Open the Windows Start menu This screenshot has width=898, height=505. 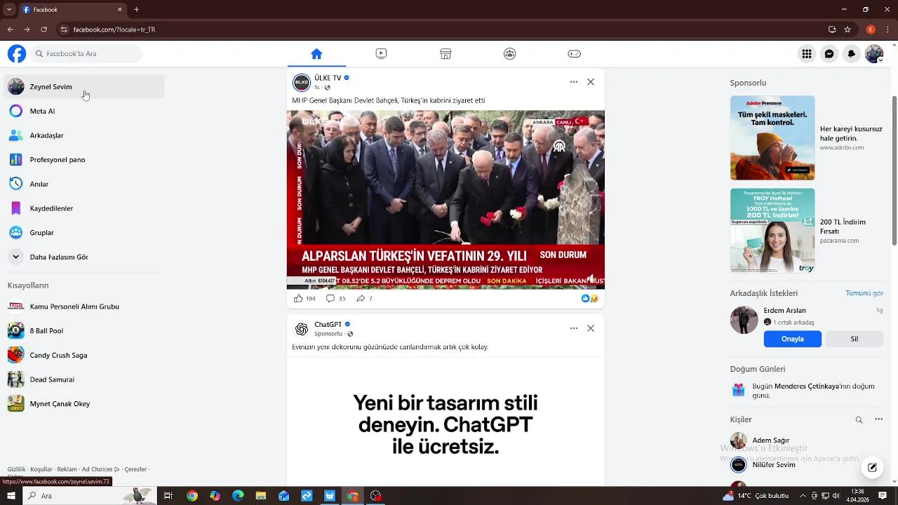[11, 496]
